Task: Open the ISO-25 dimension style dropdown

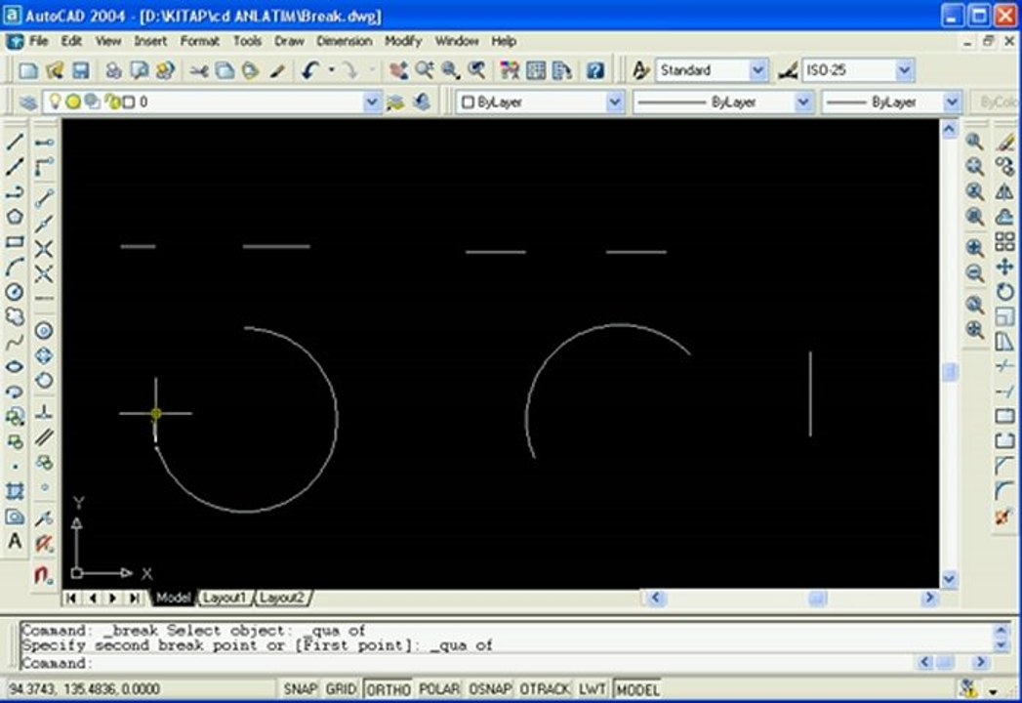Action: (x=904, y=69)
